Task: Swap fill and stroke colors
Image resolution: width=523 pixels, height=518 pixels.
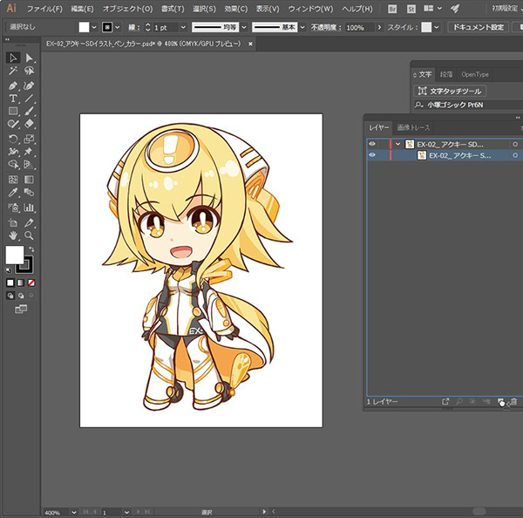Action: (31, 249)
